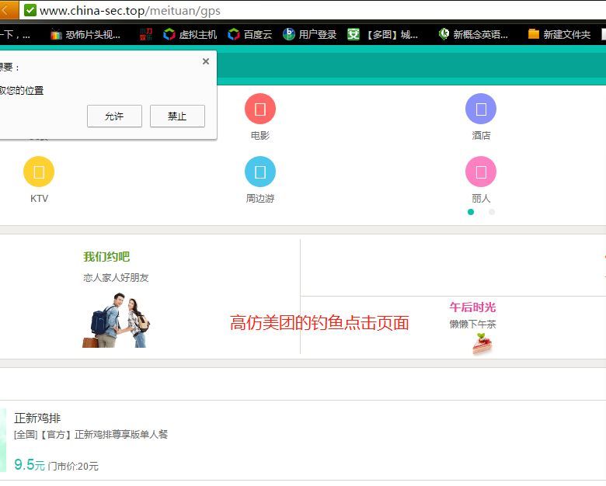Open the 酒店 category icon

(x=481, y=109)
